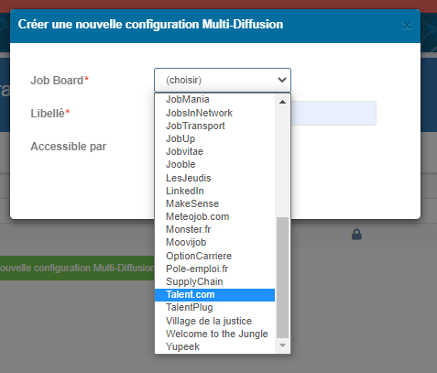
Task: Click the dropdown scrollbar thumb
Action: coord(282,278)
